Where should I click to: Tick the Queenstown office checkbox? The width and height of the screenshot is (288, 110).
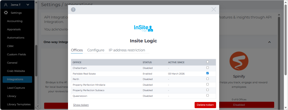207,96
